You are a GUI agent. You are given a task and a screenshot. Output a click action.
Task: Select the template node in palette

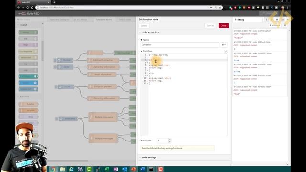tap(29, 110)
